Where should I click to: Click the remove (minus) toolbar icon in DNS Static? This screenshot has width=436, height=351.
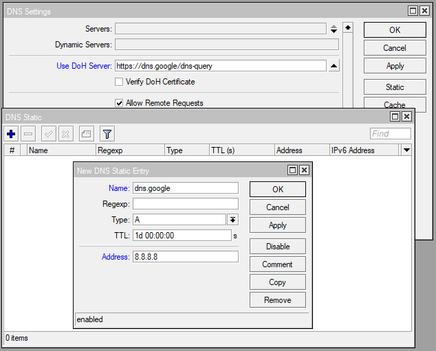(x=28, y=134)
